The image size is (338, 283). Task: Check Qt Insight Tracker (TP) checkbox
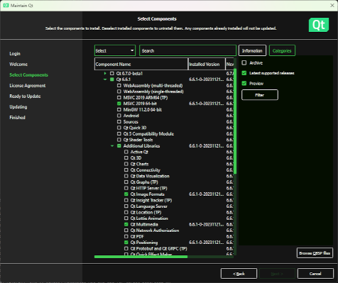126,200
